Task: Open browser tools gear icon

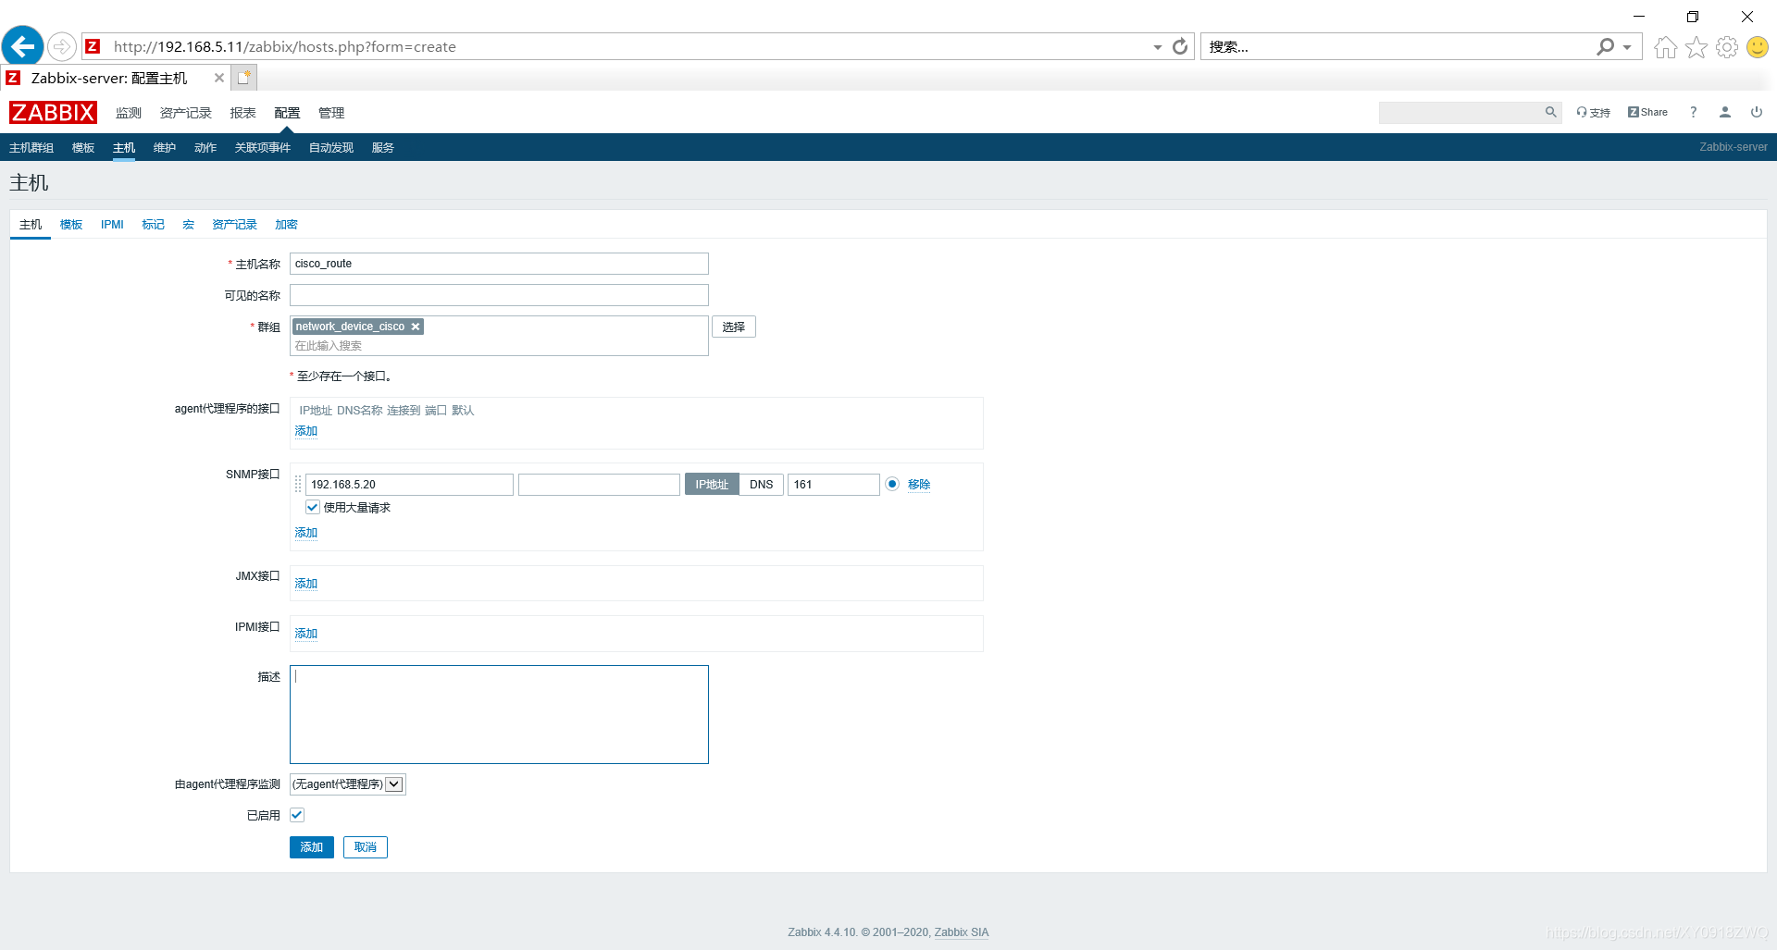Action: 1726,47
